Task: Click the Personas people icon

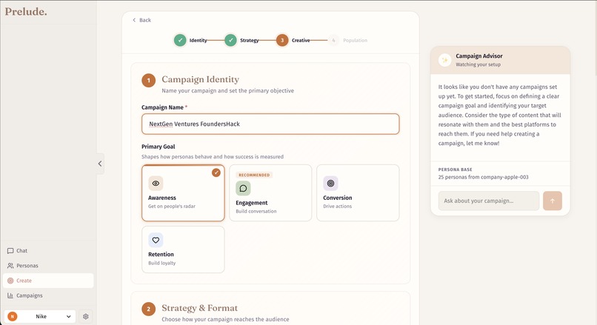Action: coord(10,266)
